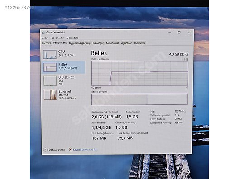The image size is (239, 179).
Task: Click the Bellek mini graph thumbnail
Action: tap(50, 67)
